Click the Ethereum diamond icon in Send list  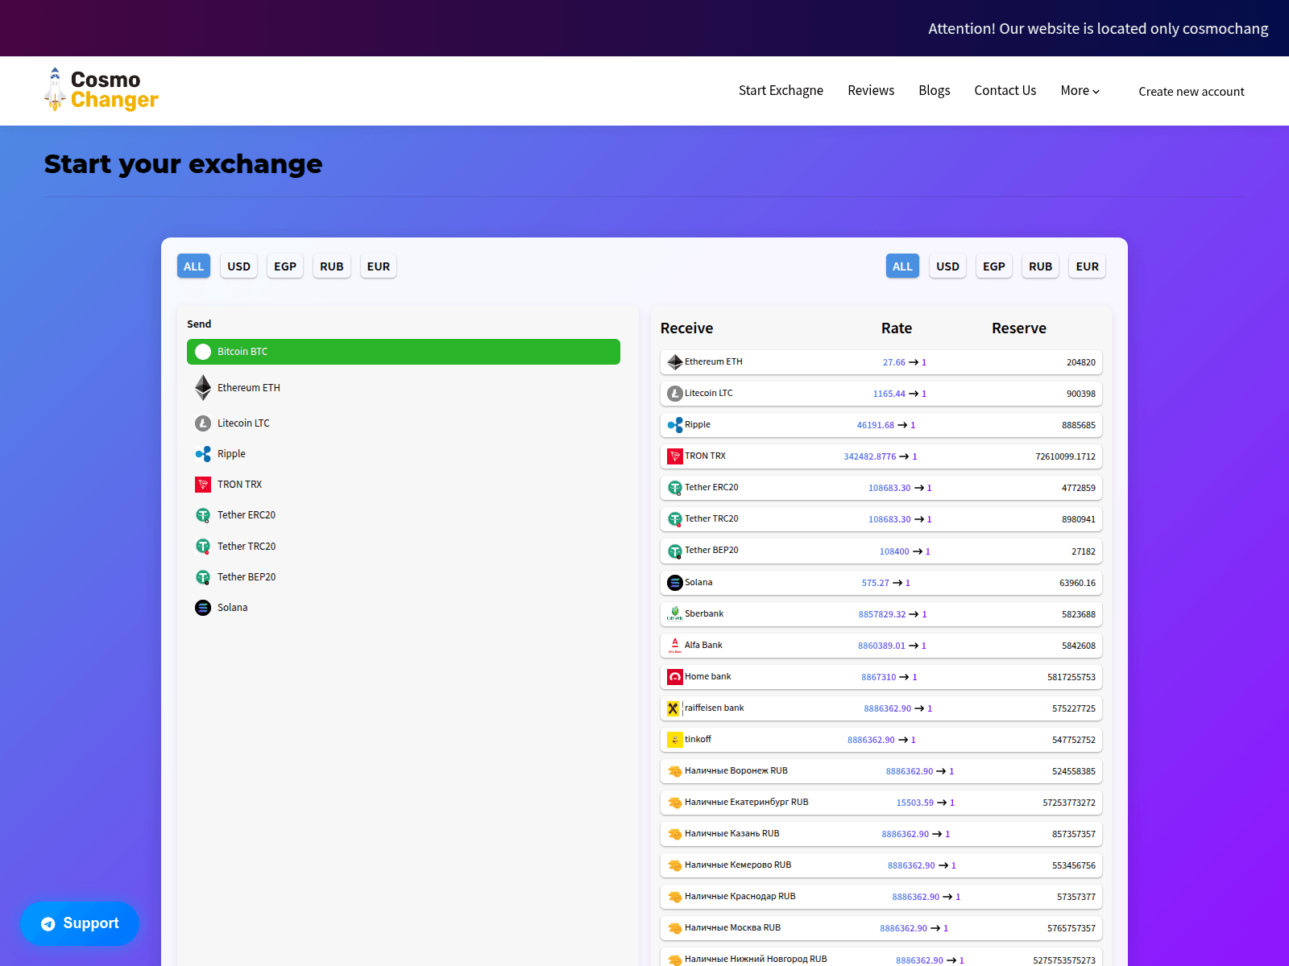(x=203, y=388)
